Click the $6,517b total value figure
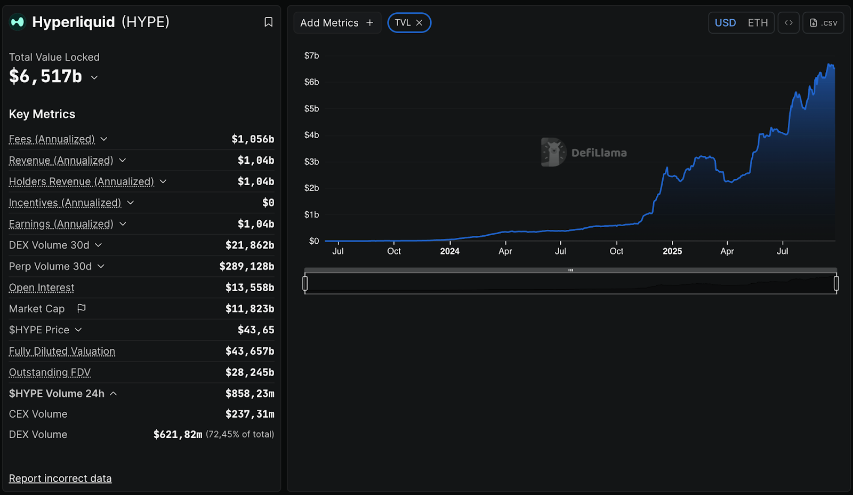 [46, 76]
